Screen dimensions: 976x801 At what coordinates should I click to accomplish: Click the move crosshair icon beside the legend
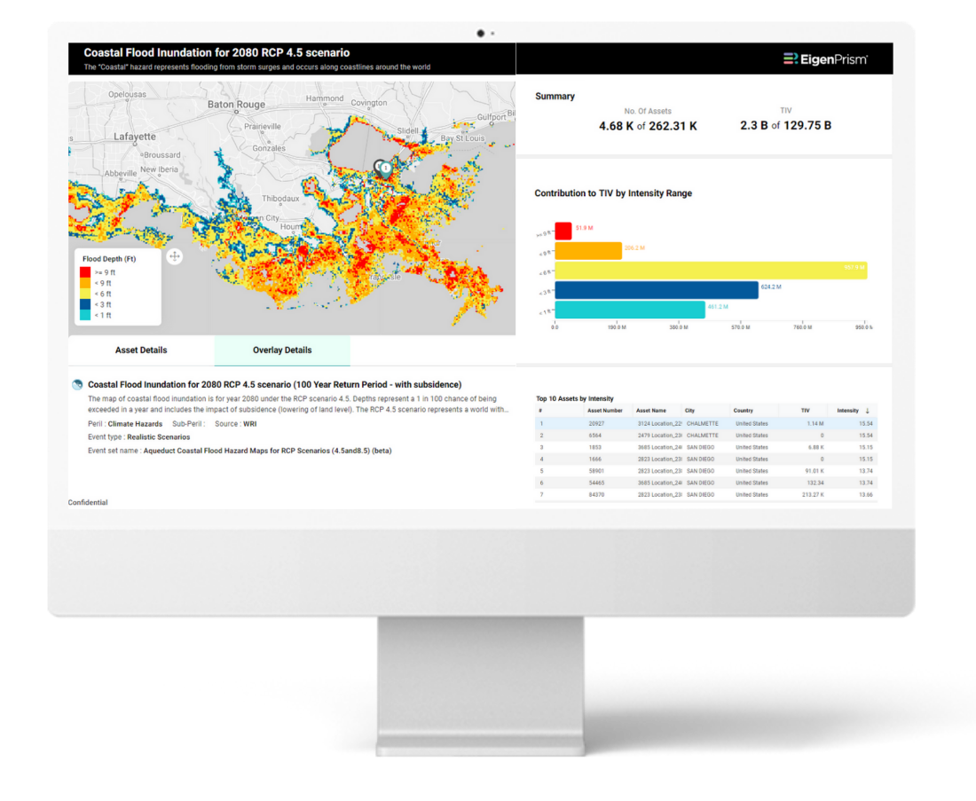point(174,256)
